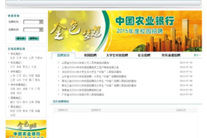Image resolution: width=207 pixels, height=138 pixels.
Task: Select the 云南 region link
Action: [31, 102]
